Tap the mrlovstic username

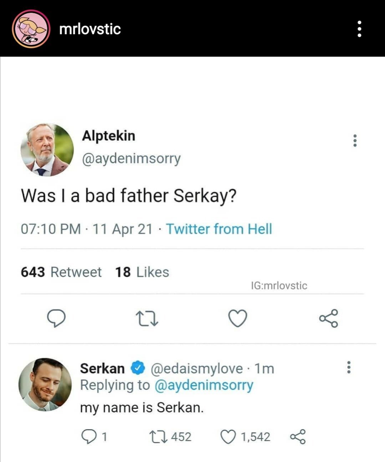tap(90, 29)
